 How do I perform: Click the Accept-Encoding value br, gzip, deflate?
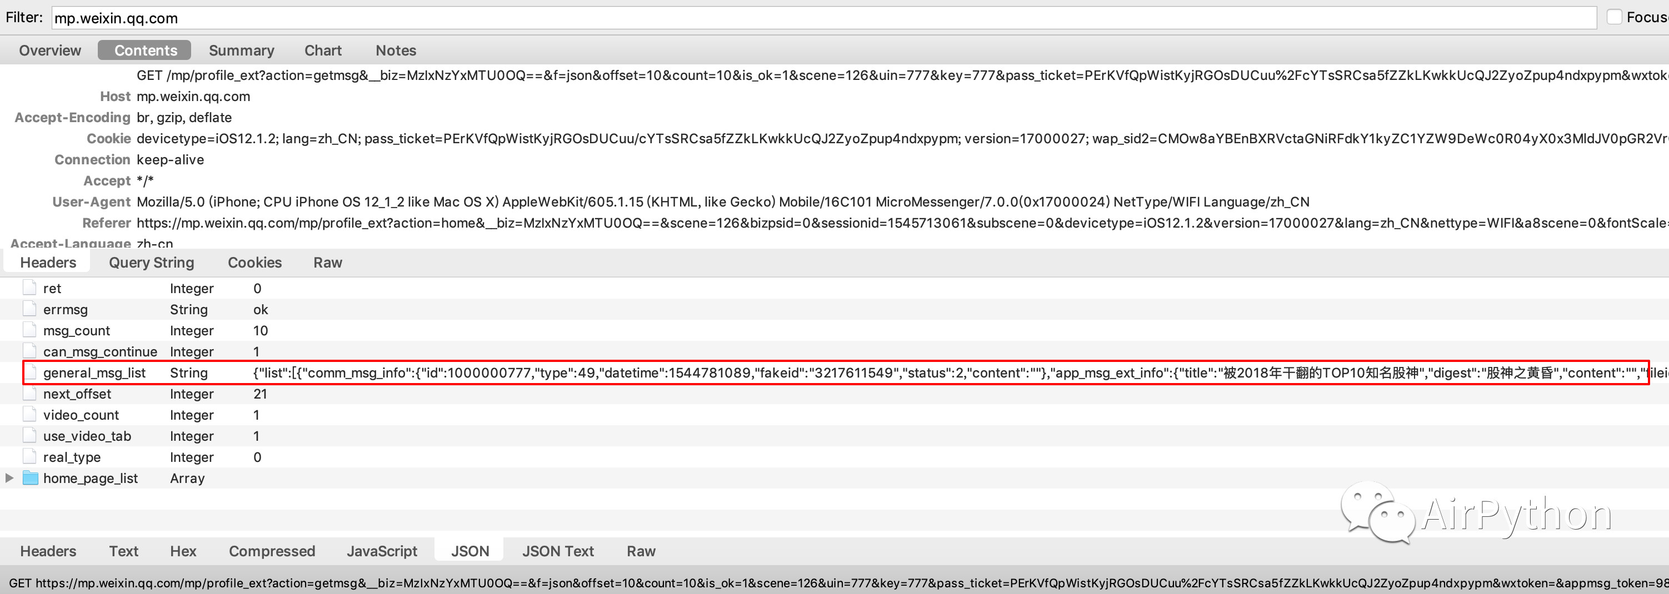(x=184, y=118)
